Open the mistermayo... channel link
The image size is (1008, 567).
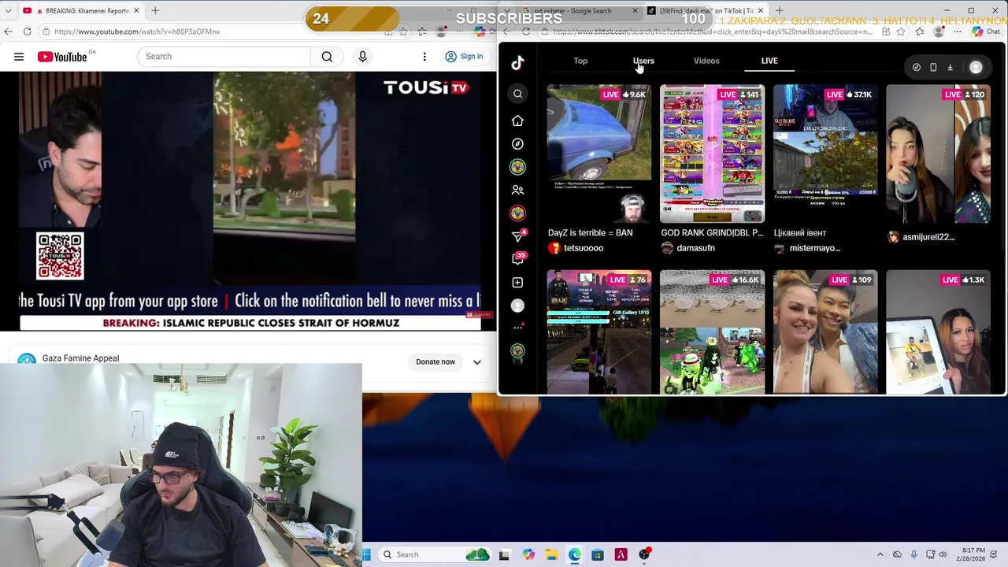click(814, 248)
